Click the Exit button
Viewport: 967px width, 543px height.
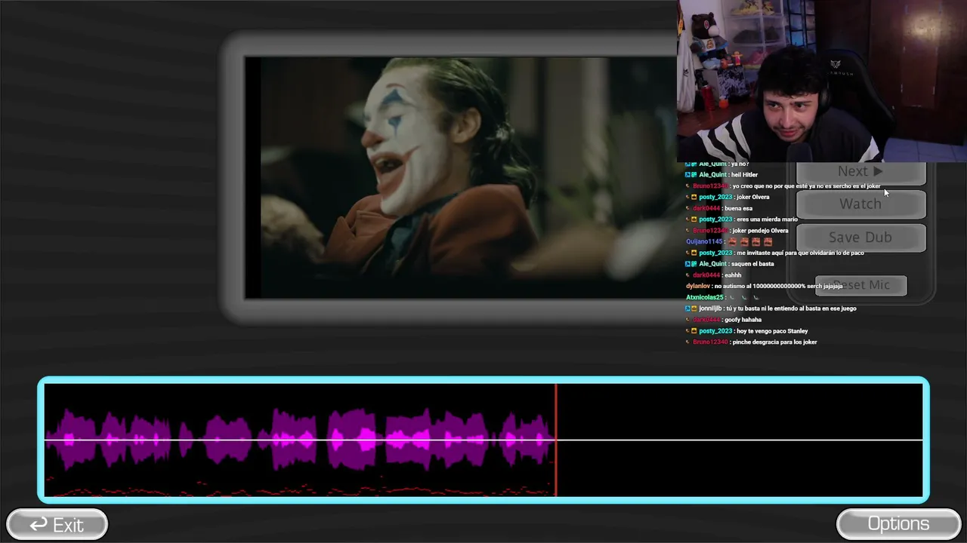[x=57, y=524]
